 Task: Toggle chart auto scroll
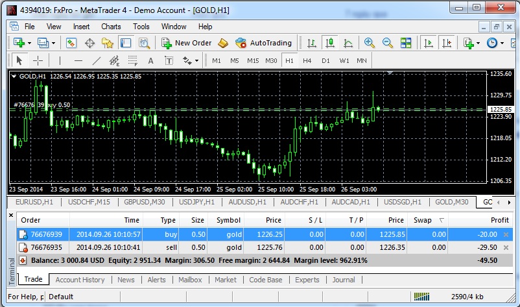click(x=428, y=43)
